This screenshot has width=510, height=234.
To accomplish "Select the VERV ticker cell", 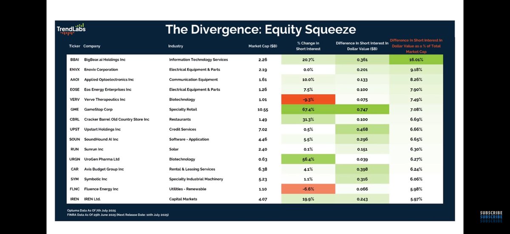I will pyautogui.click(x=74, y=100).
